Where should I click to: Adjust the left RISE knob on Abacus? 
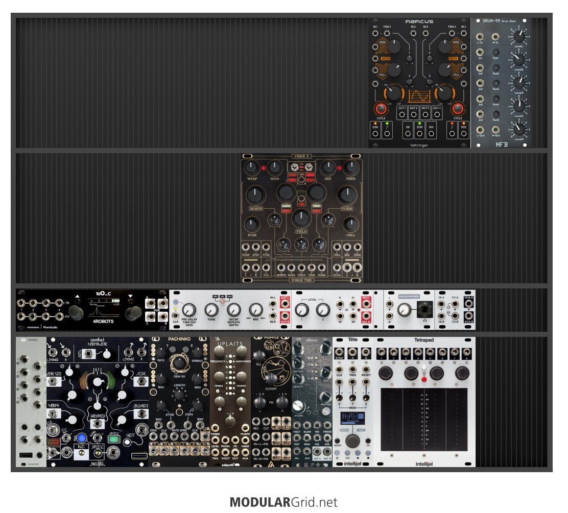(394, 46)
